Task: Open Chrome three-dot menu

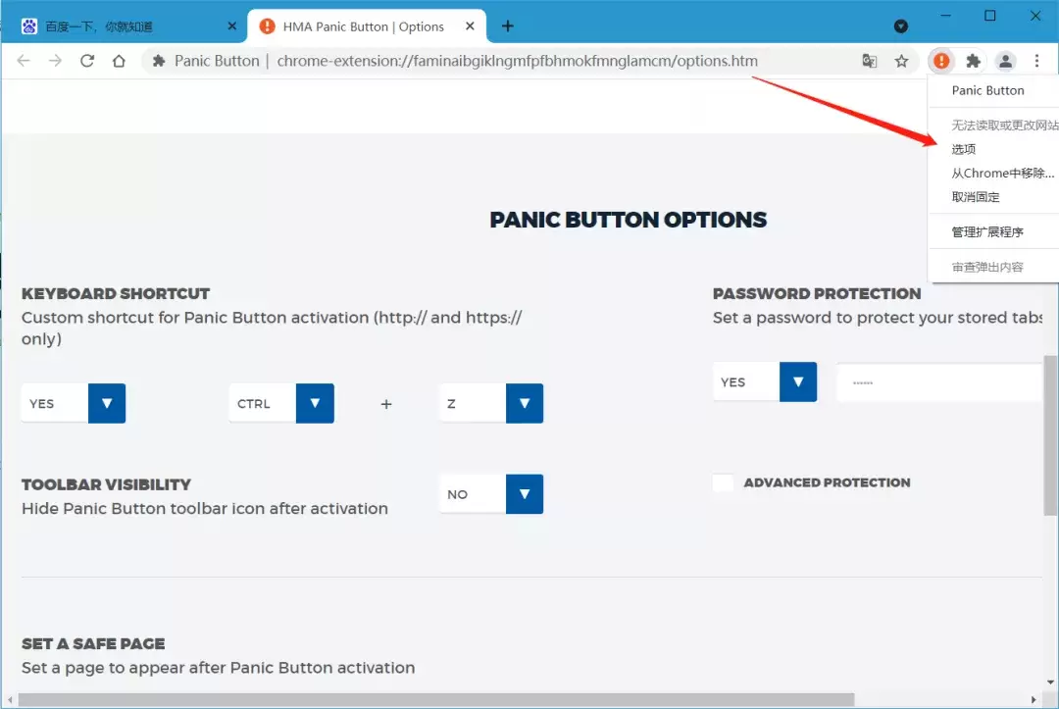Action: 1036,61
